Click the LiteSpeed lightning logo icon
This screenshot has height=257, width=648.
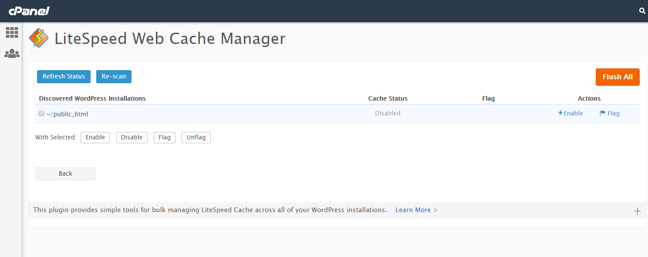pyautogui.click(x=39, y=38)
